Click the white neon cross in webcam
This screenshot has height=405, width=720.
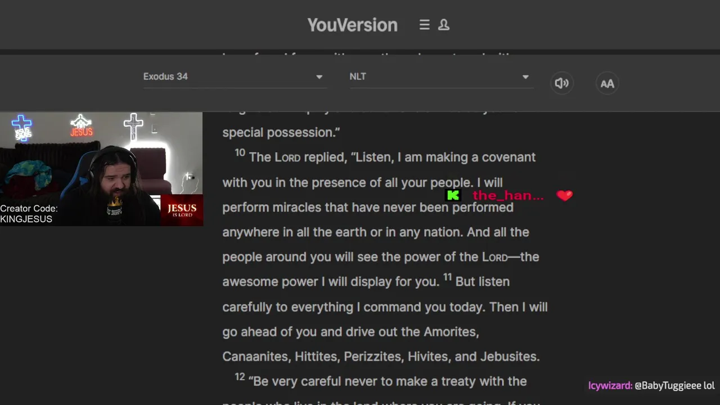pos(133,127)
